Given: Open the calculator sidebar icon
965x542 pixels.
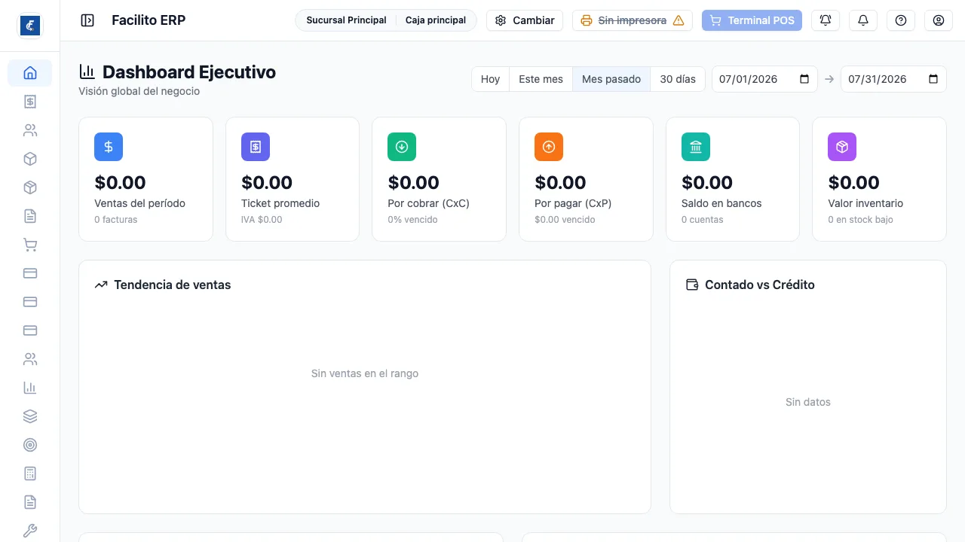Looking at the screenshot, I should [x=30, y=473].
